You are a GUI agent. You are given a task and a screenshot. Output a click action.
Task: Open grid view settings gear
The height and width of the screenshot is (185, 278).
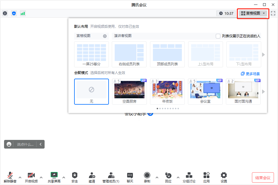pos(105,36)
